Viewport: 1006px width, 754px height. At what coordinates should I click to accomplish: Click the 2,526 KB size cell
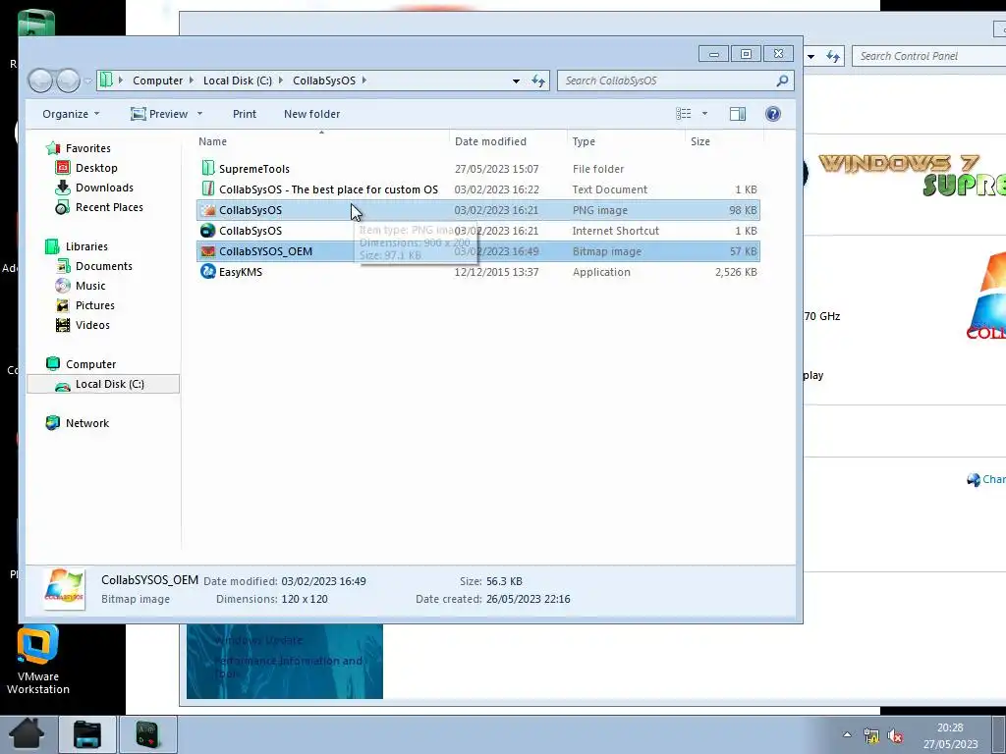[x=736, y=272]
